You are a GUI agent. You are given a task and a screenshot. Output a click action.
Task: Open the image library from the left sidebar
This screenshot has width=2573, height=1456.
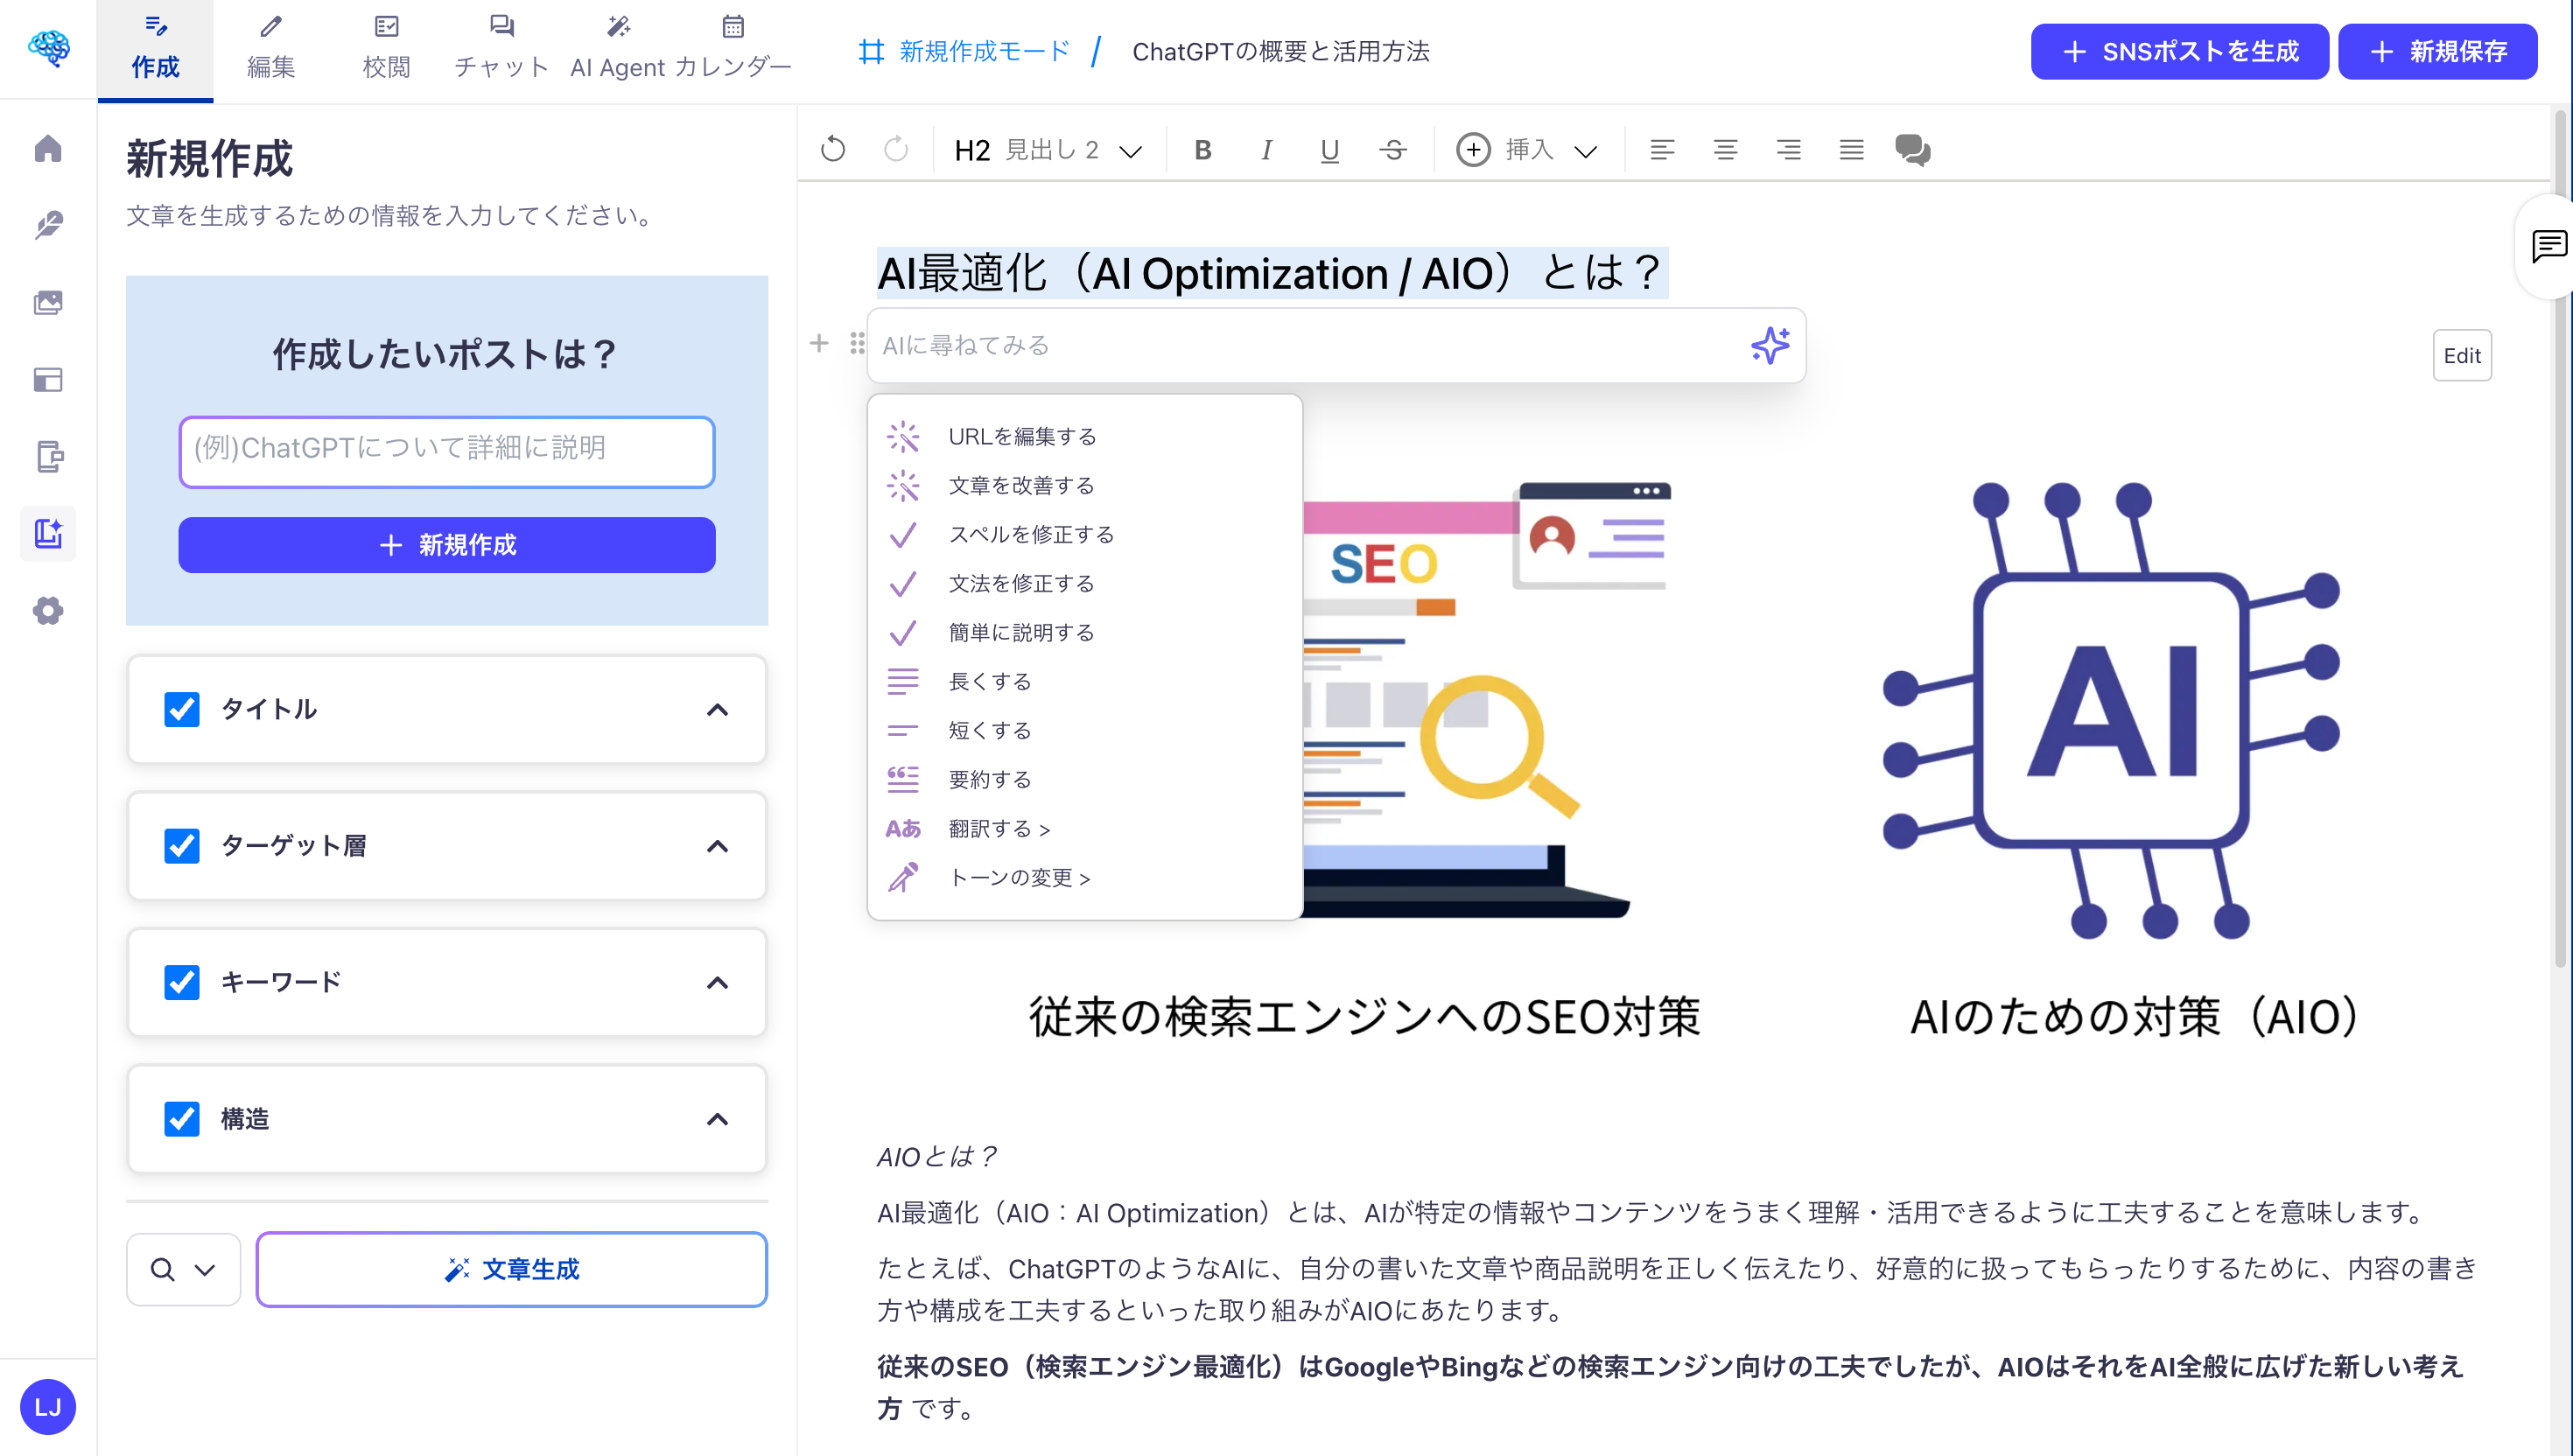click(48, 302)
